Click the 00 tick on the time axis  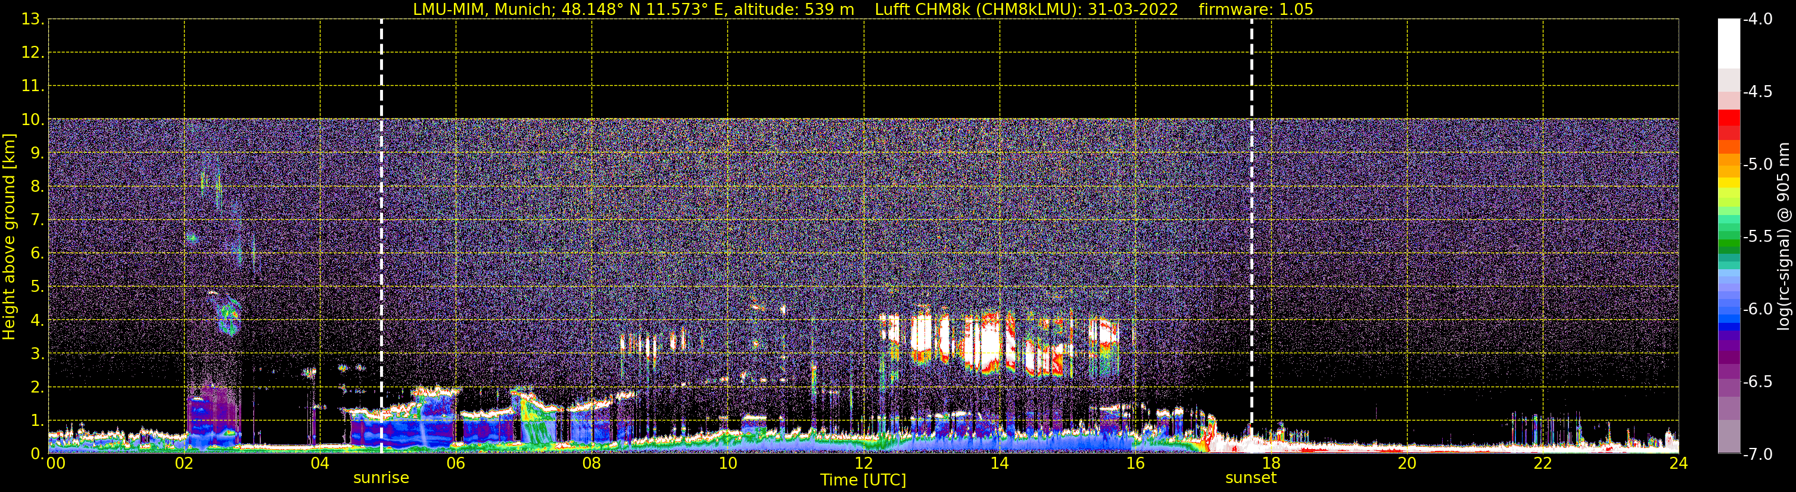[56, 463]
